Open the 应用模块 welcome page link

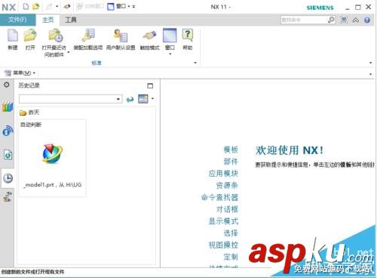pyautogui.click(x=223, y=174)
